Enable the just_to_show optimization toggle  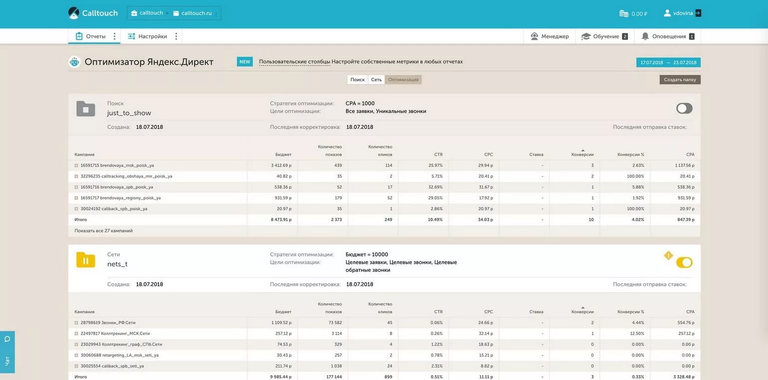click(684, 108)
